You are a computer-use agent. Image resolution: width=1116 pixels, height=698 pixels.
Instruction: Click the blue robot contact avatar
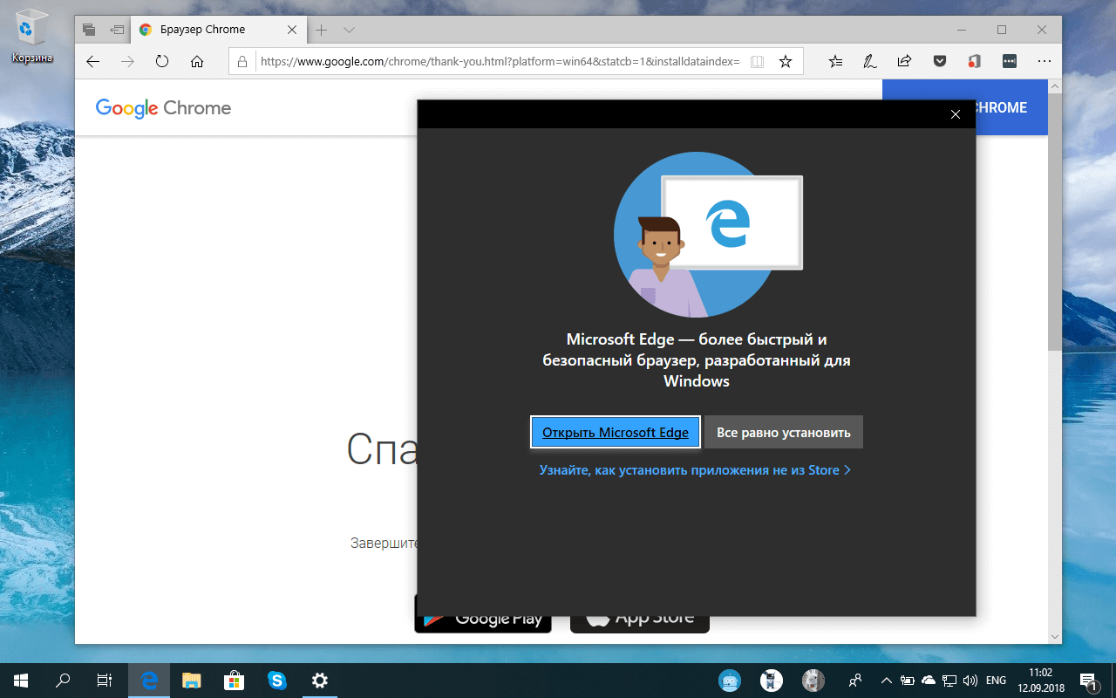click(x=729, y=681)
